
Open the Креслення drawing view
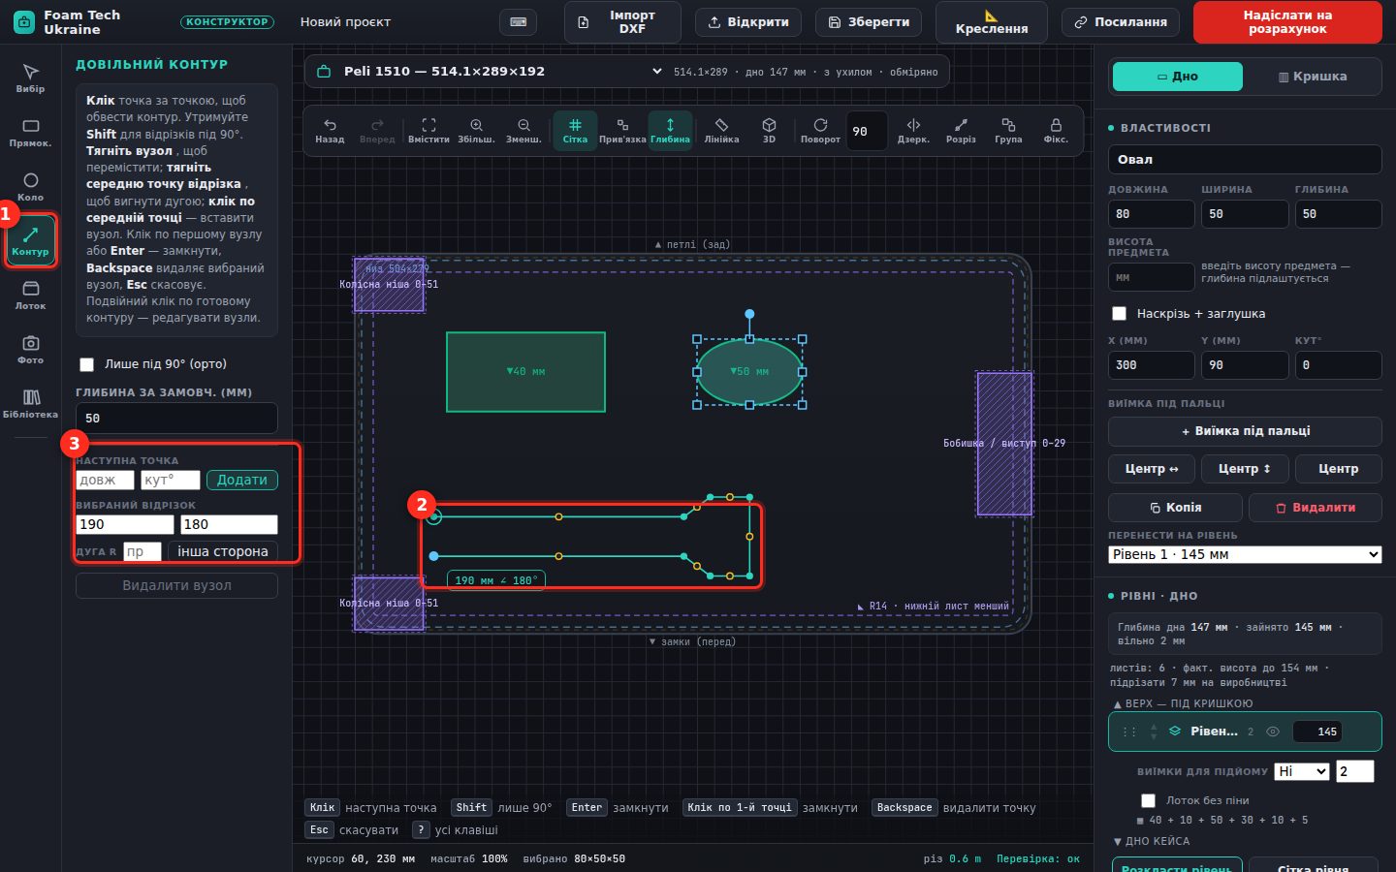click(992, 22)
